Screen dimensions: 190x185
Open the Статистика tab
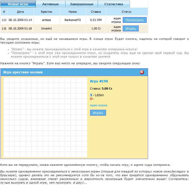point(114,4)
